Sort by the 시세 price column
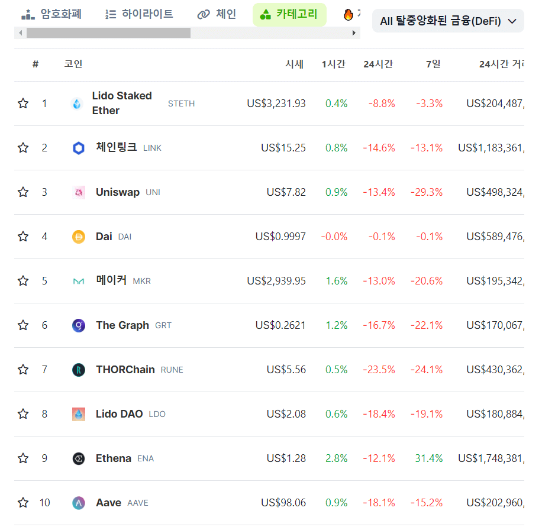The height and width of the screenshot is (527, 542). coord(295,64)
